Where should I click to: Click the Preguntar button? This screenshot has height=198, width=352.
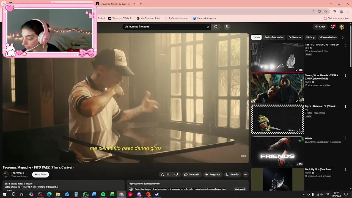click(213, 174)
